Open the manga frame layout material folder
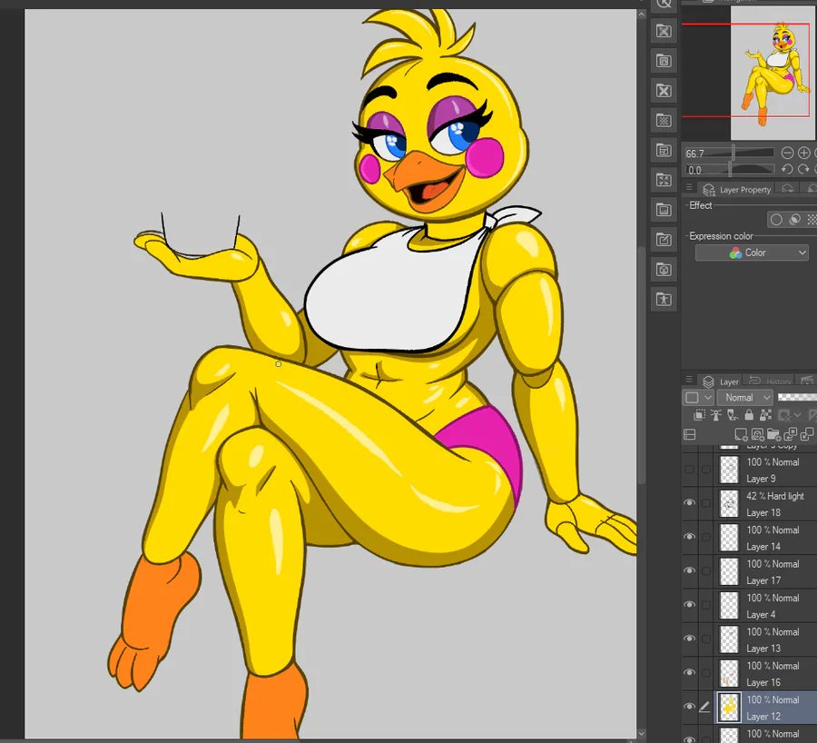The height and width of the screenshot is (743, 817). coord(664,151)
